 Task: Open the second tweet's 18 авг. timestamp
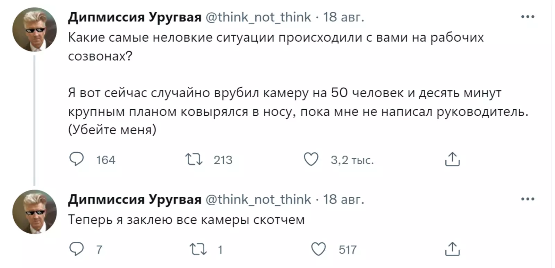pyautogui.click(x=343, y=199)
